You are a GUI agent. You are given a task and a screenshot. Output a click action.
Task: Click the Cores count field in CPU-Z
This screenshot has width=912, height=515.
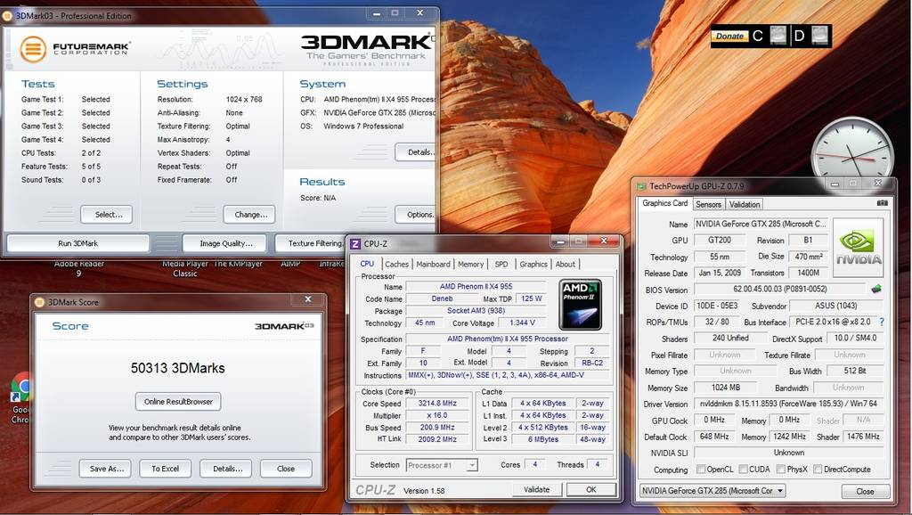click(534, 464)
